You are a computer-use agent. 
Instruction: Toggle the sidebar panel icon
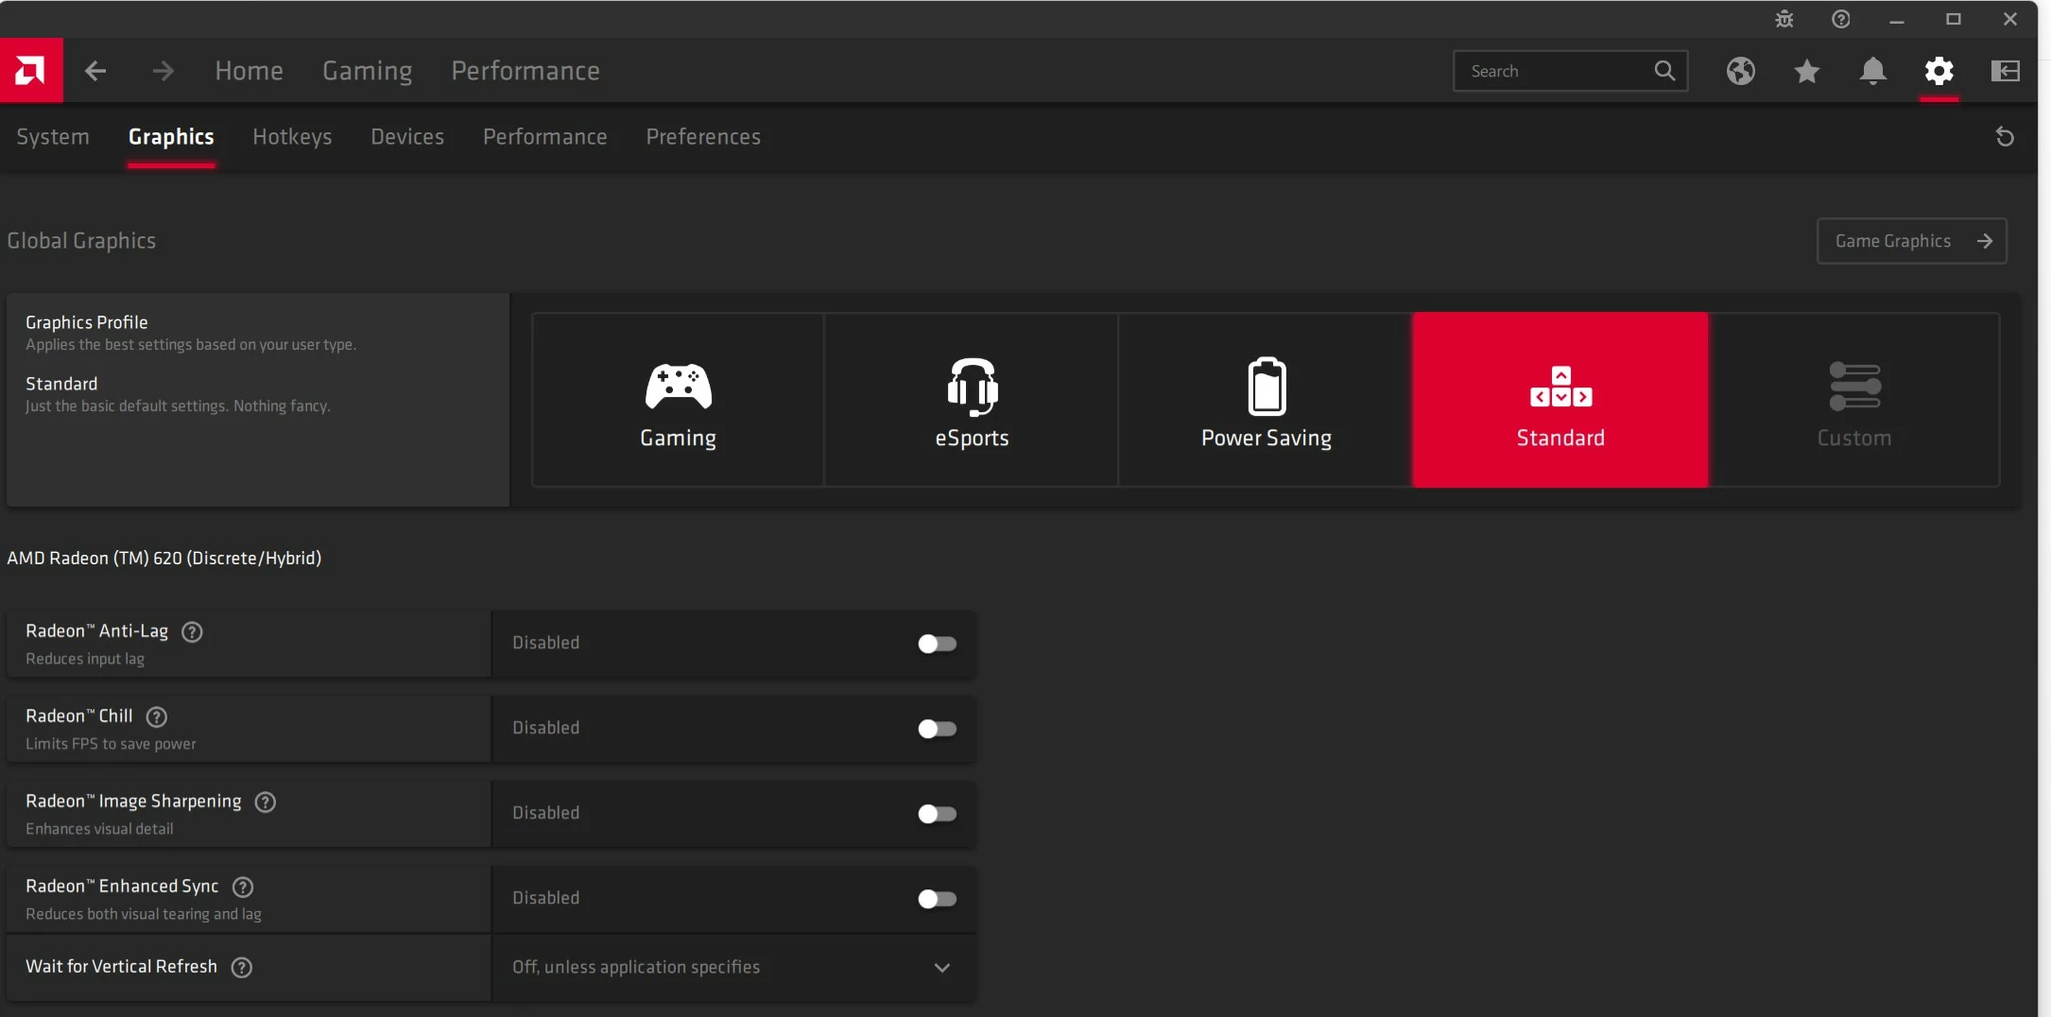click(2006, 71)
